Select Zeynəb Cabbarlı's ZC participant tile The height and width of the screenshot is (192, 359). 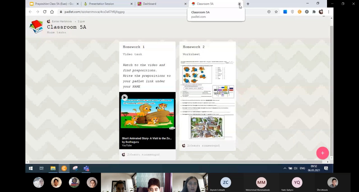226,182
